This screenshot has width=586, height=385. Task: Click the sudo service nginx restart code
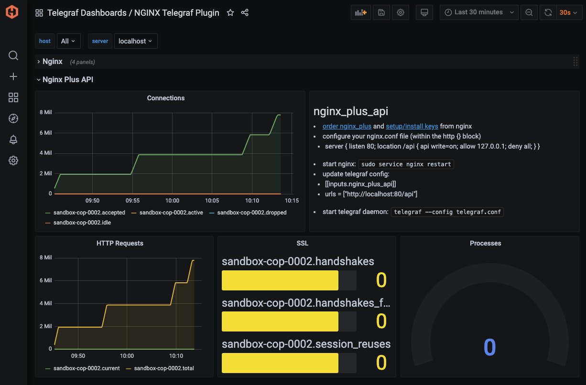coord(406,164)
